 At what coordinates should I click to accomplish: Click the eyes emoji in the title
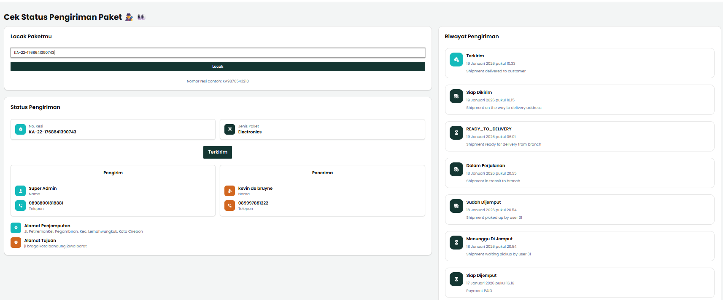[141, 17]
